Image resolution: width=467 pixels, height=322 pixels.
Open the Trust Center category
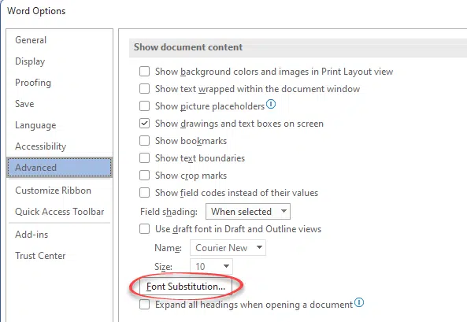point(40,256)
